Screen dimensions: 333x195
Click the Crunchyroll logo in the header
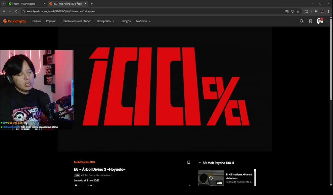(x=15, y=21)
